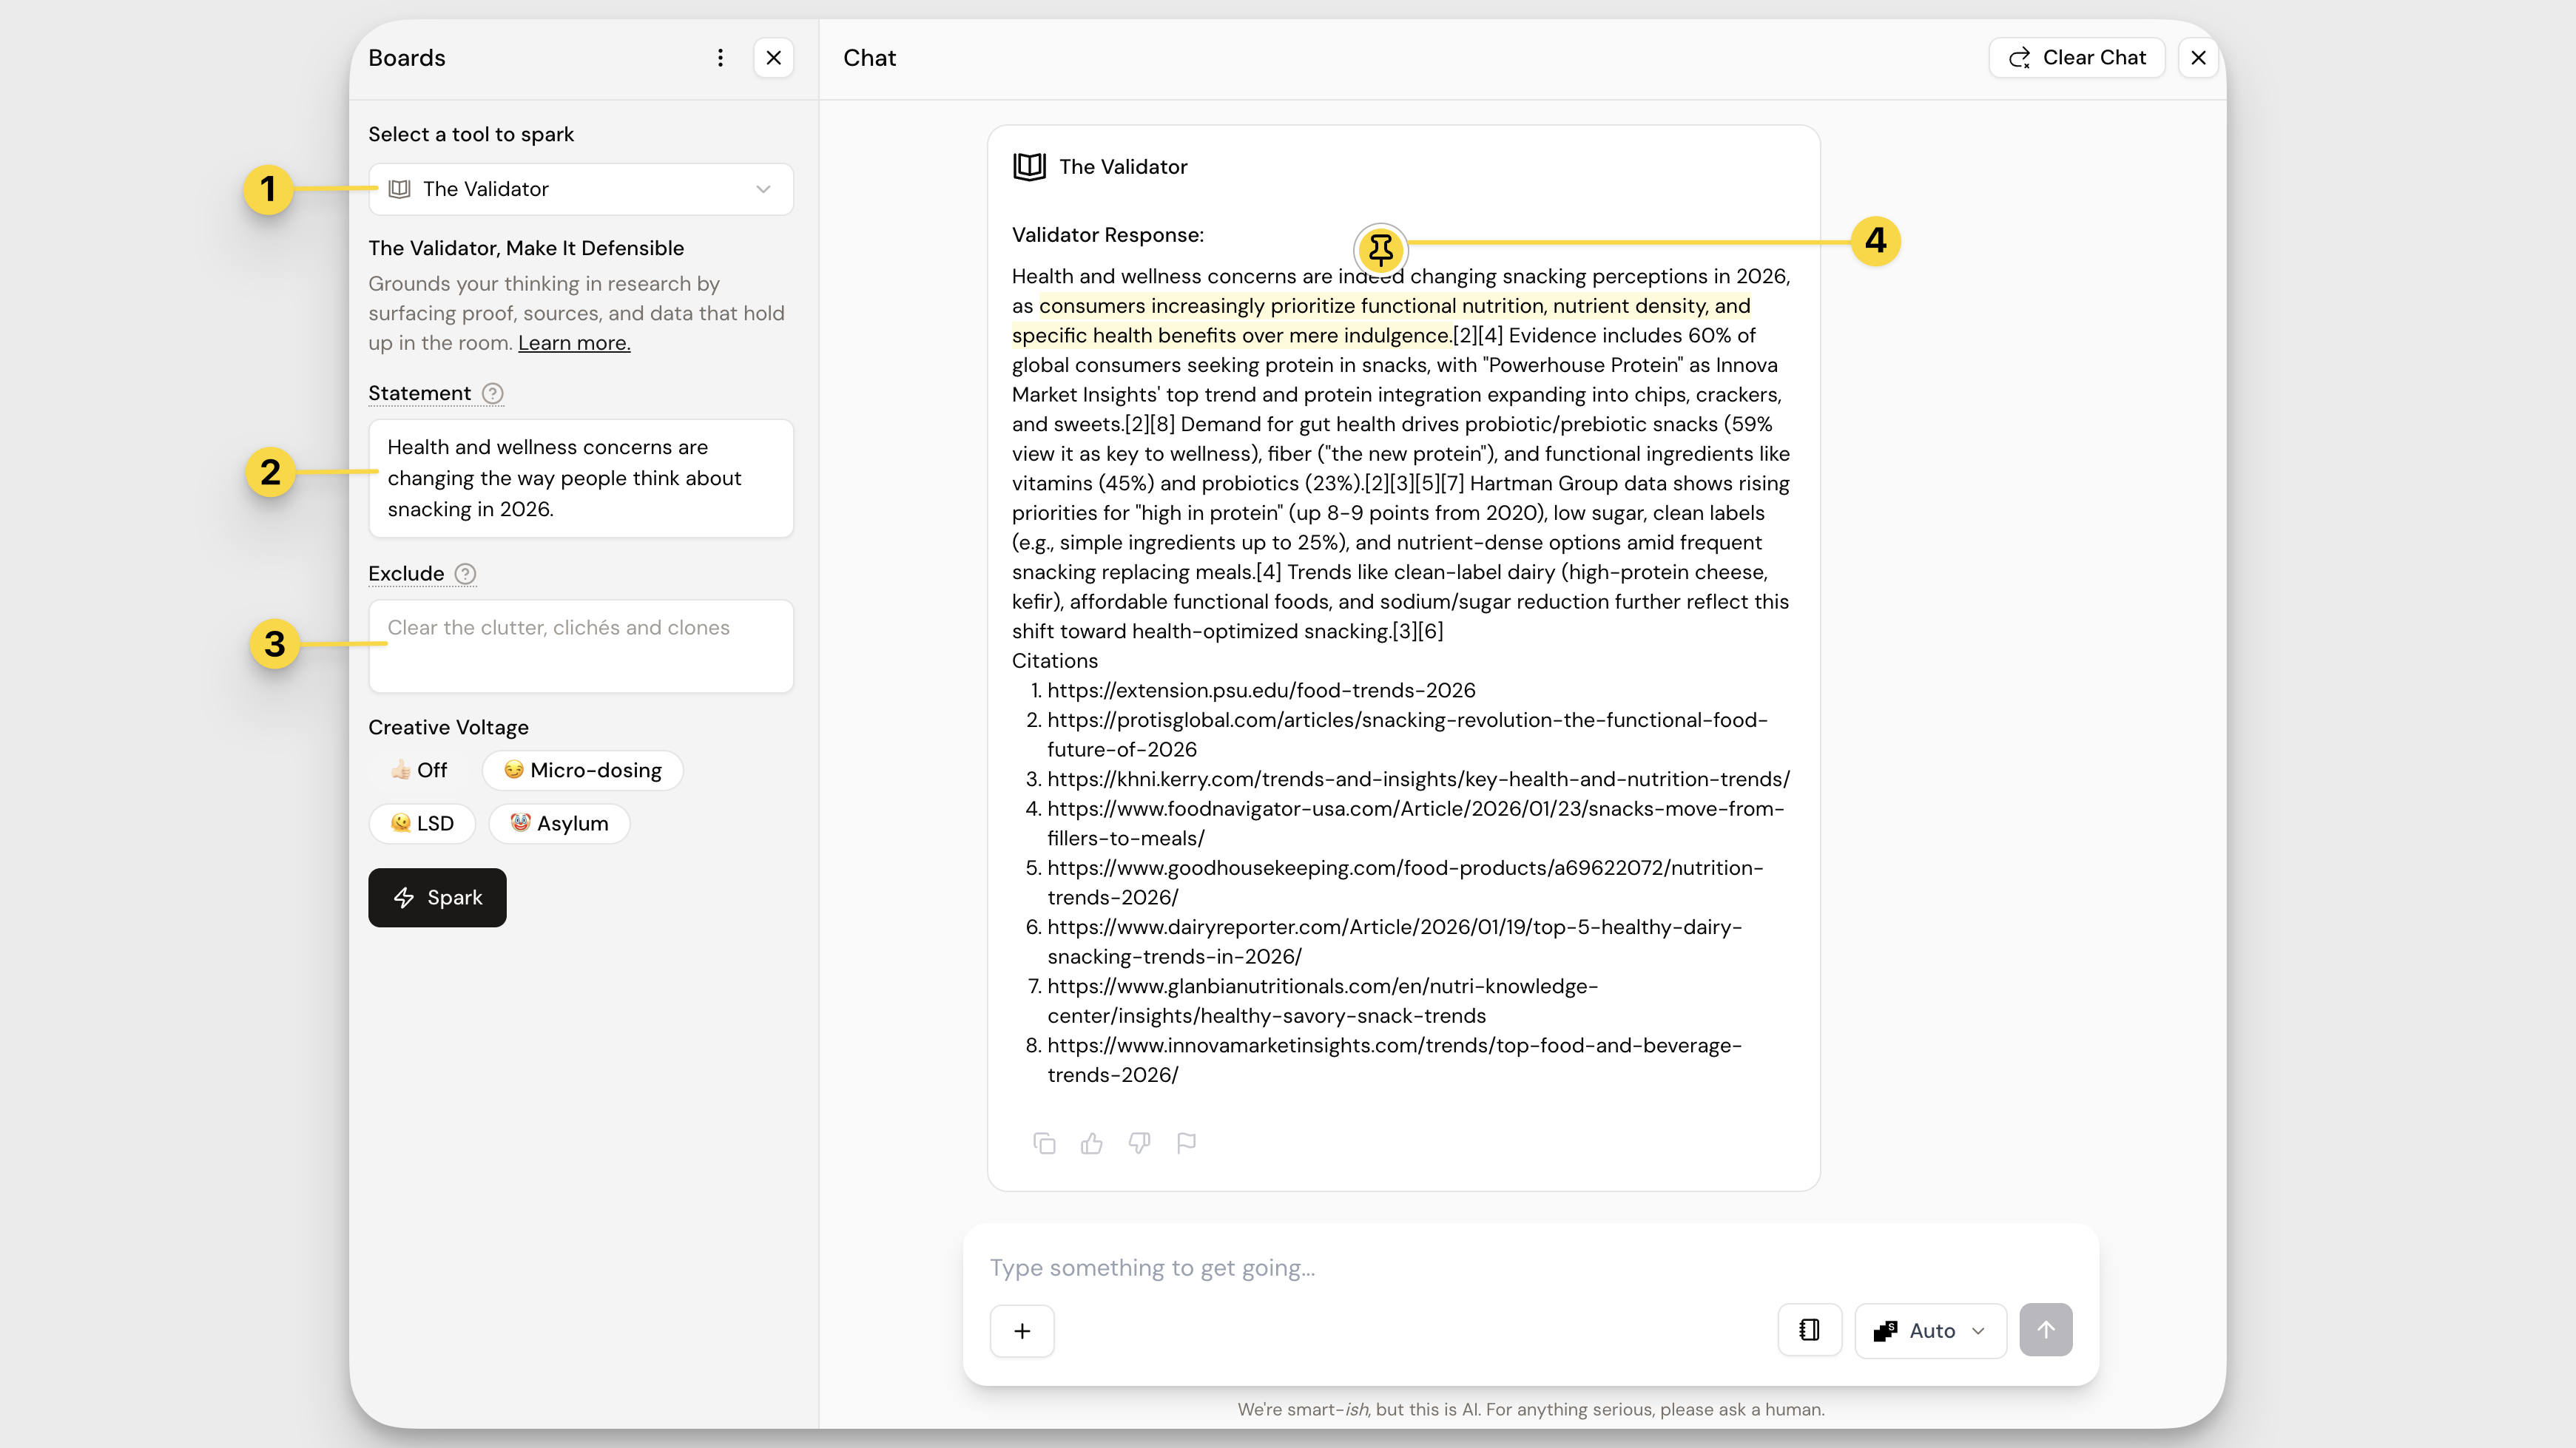
Task: Click the Clear Chat button
Action: [2076, 58]
